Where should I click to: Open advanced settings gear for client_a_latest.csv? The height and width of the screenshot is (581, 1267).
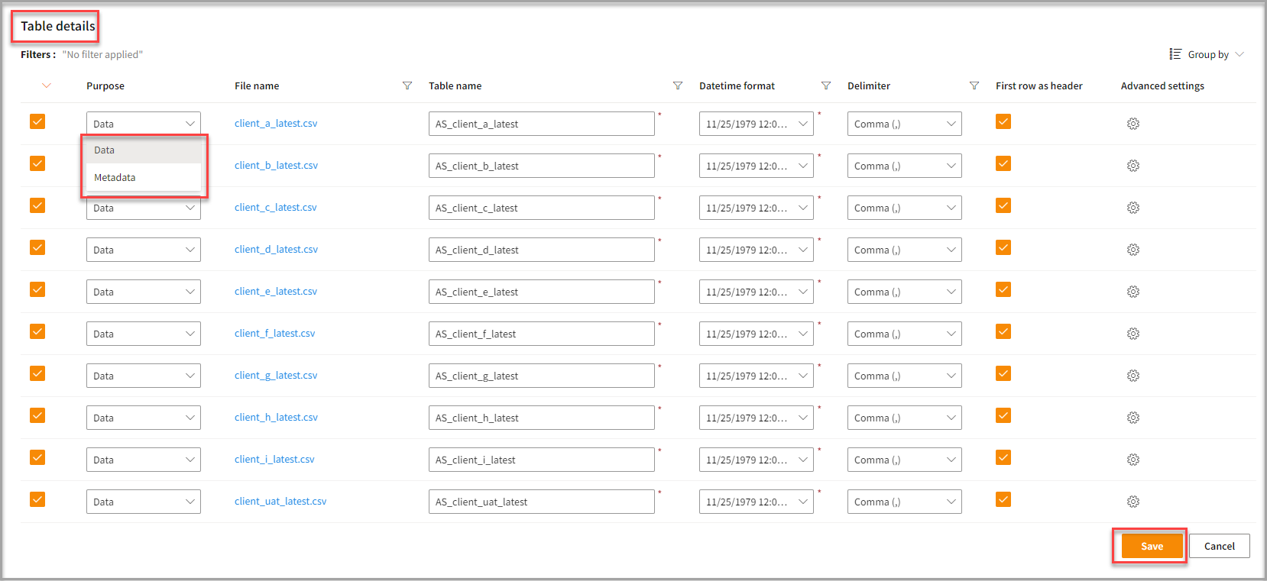click(1133, 124)
